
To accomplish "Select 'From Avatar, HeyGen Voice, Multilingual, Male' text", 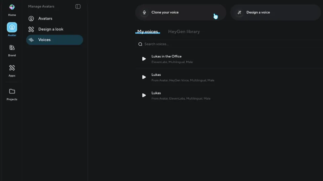I will click(x=183, y=80).
